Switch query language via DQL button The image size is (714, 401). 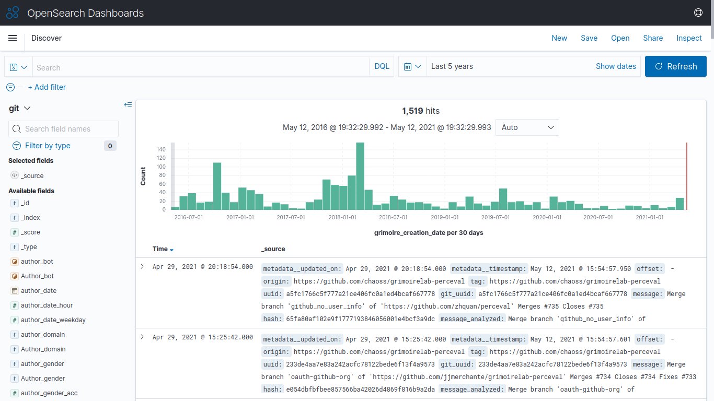coord(382,67)
